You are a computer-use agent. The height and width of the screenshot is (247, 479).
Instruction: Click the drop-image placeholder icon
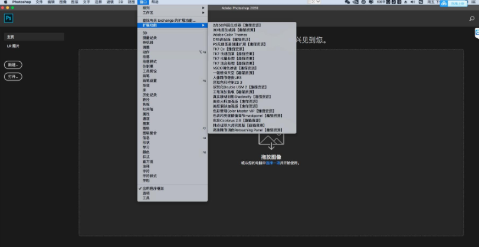(271, 141)
